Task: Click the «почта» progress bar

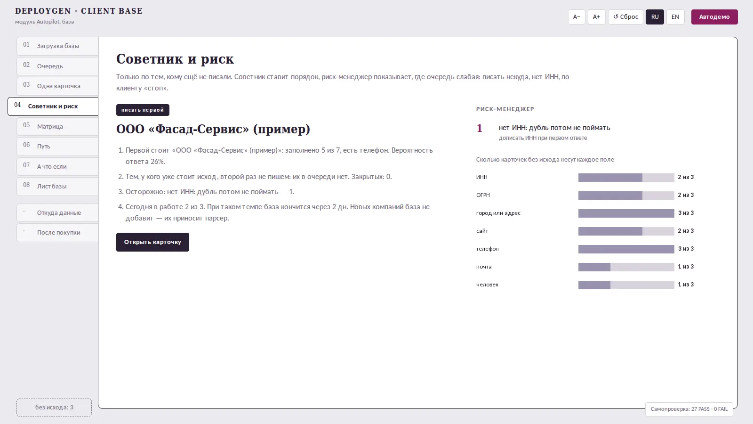Action: [626, 267]
